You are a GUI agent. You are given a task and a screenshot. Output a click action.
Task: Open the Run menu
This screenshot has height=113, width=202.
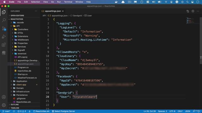(x=59, y=2)
